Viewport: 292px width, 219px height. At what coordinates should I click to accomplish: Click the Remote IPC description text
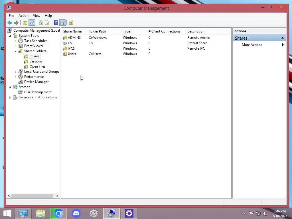(x=196, y=48)
